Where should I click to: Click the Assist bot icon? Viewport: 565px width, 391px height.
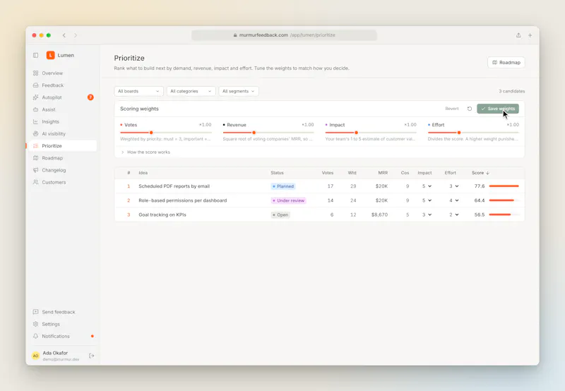pos(36,109)
